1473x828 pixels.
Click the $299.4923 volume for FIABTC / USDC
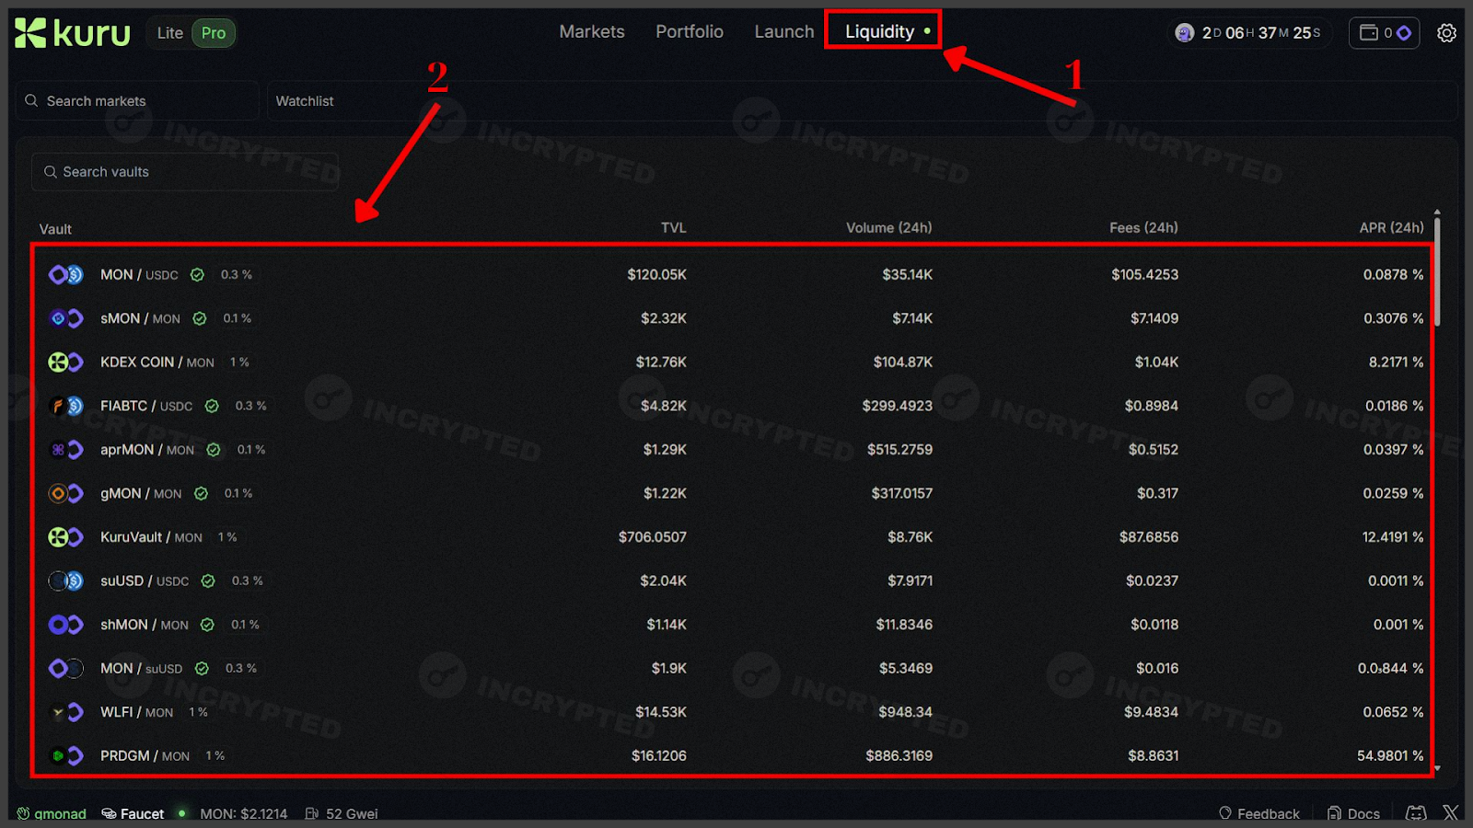pyautogui.click(x=898, y=406)
